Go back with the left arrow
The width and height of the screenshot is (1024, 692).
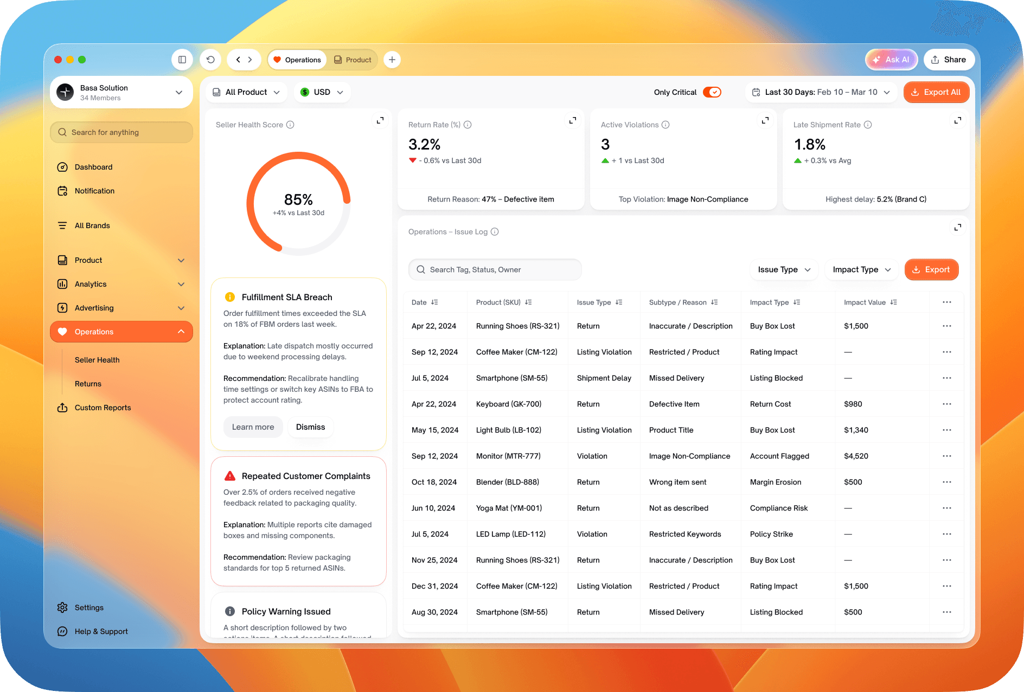(x=238, y=60)
